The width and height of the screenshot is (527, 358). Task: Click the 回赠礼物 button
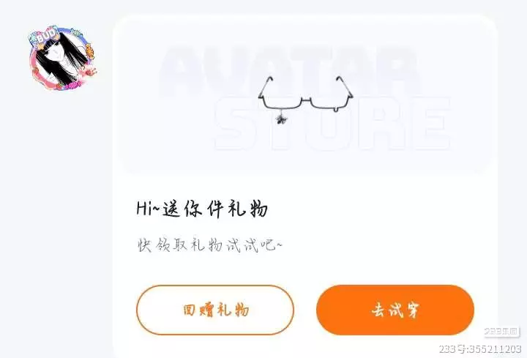(x=215, y=310)
